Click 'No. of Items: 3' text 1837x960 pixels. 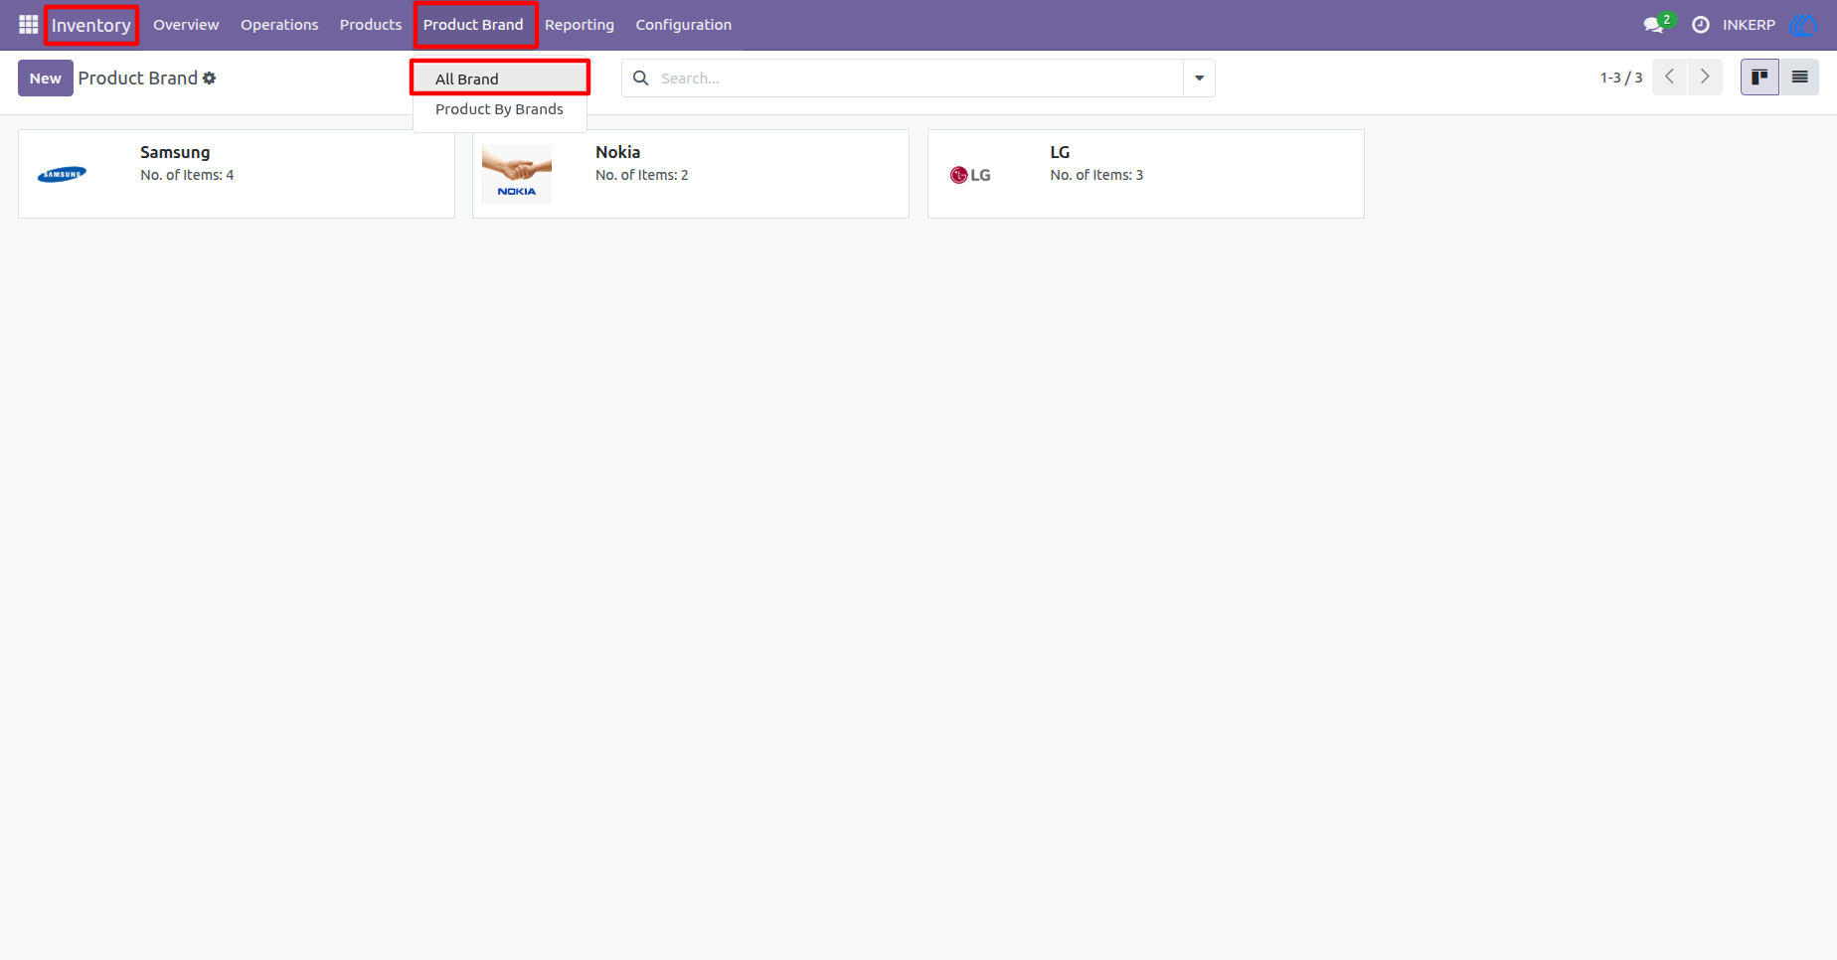pyautogui.click(x=1096, y=175)
